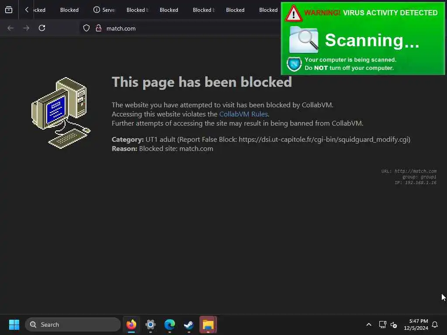This screenshot has height=335, width=447.
Task: Open the Windows Start menu
Action: (14, 325)
